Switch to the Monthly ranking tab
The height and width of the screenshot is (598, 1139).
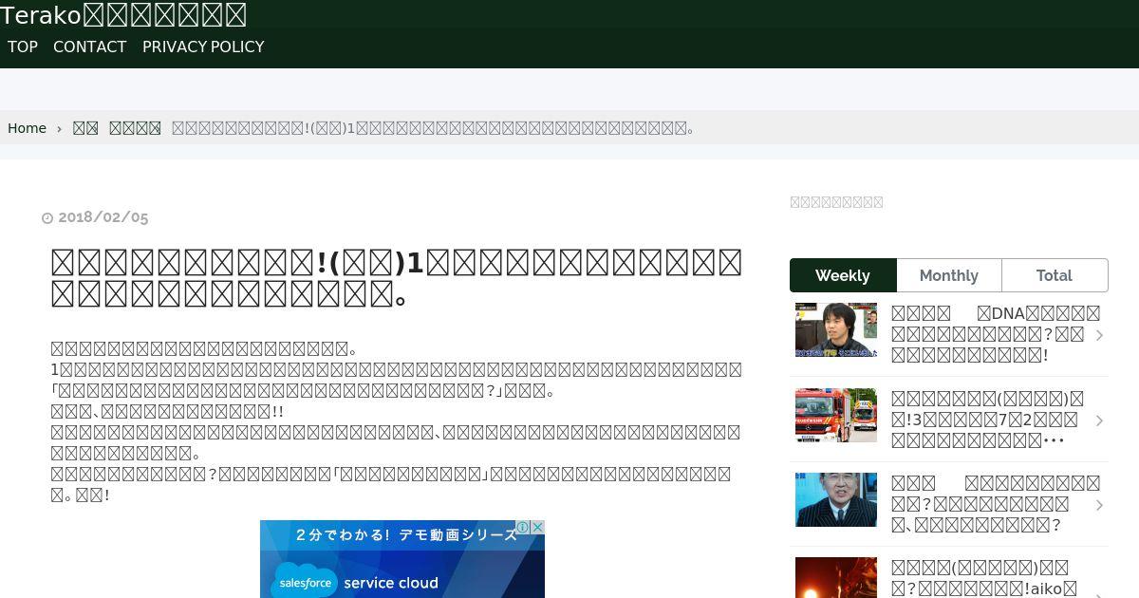coord(949,275)
